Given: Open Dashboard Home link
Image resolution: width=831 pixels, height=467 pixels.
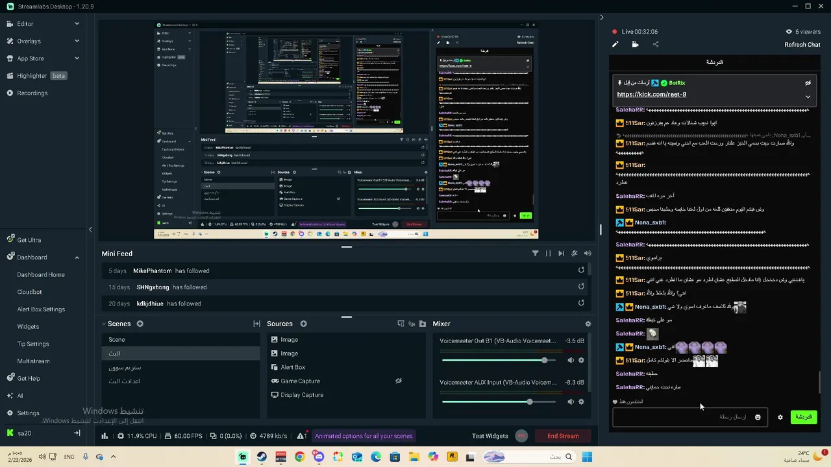Looking at the screenshot, I should pyautogui.click(x=41, y=274).
